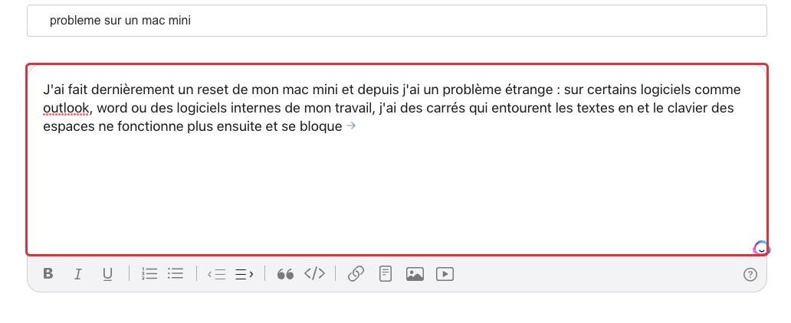Toggle bold formatting
This screenshot has width=791, height=323.
48,274
